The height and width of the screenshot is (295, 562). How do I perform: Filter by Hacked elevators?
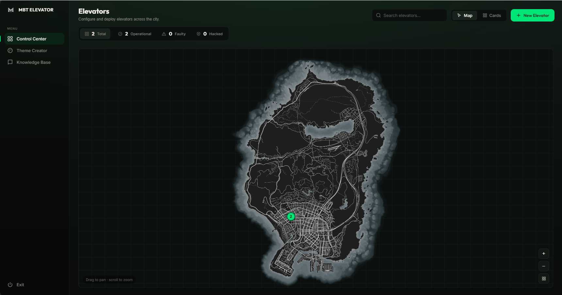click(210, 34)
